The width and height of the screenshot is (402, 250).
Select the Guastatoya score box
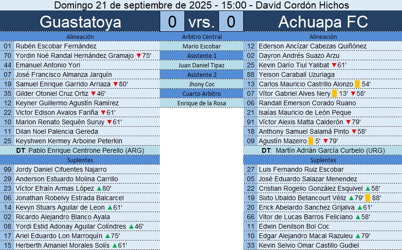click(172, 21)
